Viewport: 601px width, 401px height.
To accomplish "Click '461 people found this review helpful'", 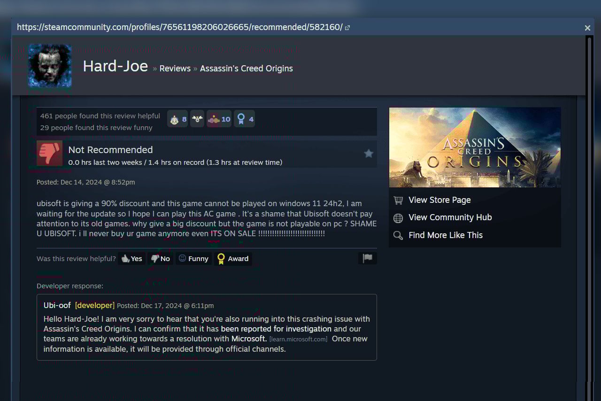I will tap(100, 116).
